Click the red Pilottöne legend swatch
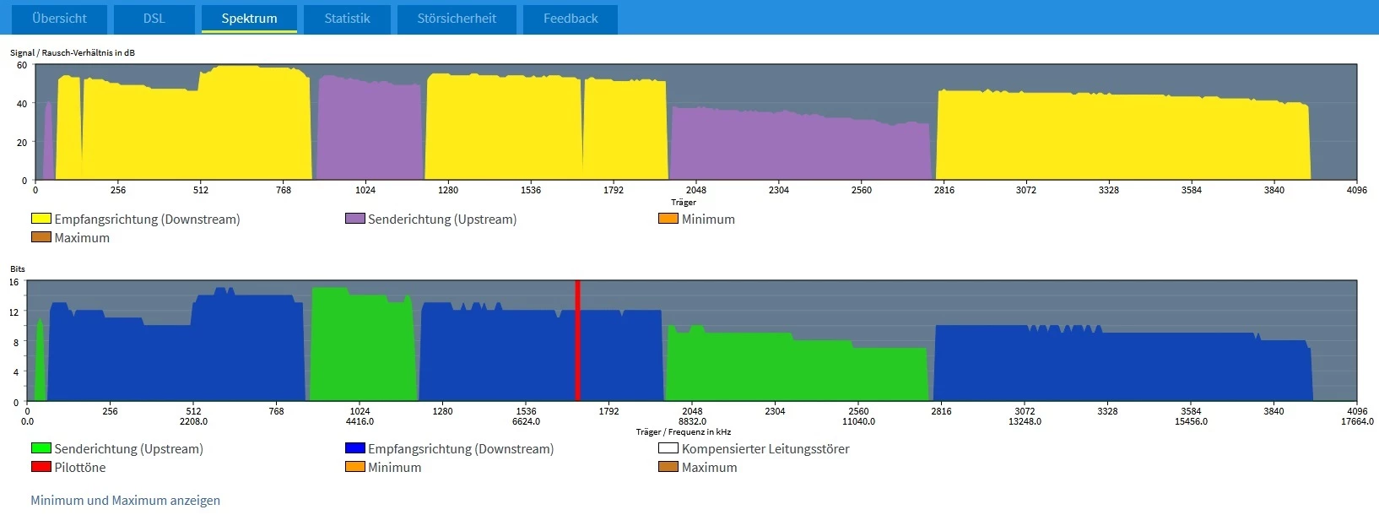Screen dimensions: 1379x515 (x=41, y=467)
